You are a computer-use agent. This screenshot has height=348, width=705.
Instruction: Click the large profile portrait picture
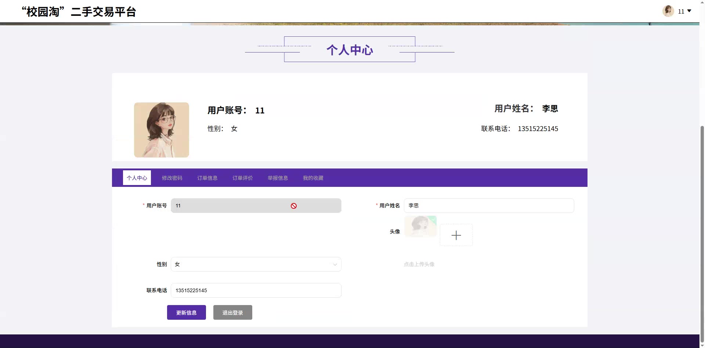162,130
